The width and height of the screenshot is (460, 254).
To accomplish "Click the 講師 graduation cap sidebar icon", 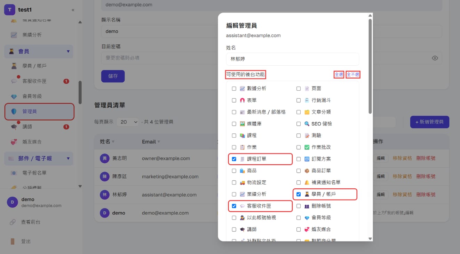I will click(x=14, y=127).
